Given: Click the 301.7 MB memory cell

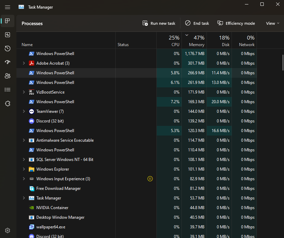Looking at the screenshot, I should tap(194, 63).
